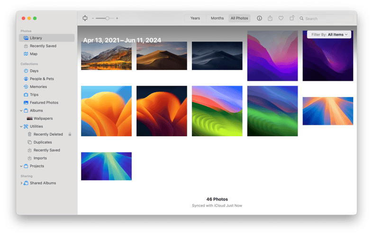Select the orange and blue rays wallpaper
373x236 pixels.
tap(328, 111)
